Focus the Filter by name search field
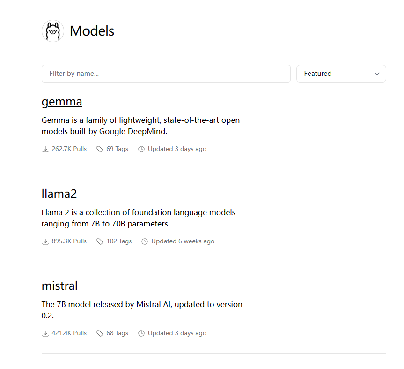 [166, 74]
